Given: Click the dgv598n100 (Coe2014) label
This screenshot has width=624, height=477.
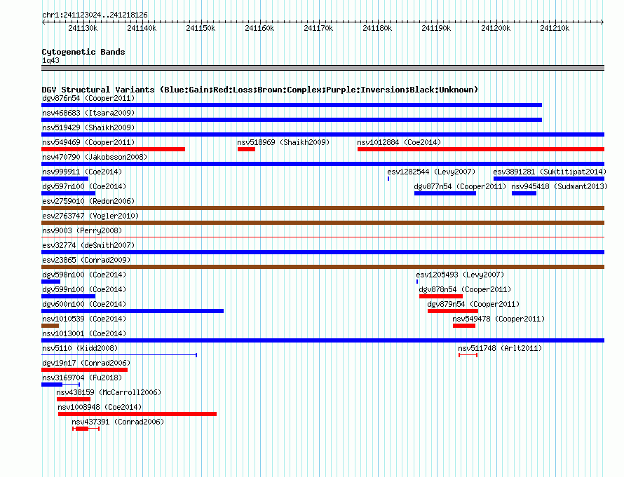Looking at the screenshot, I should (x=84, y=275).
